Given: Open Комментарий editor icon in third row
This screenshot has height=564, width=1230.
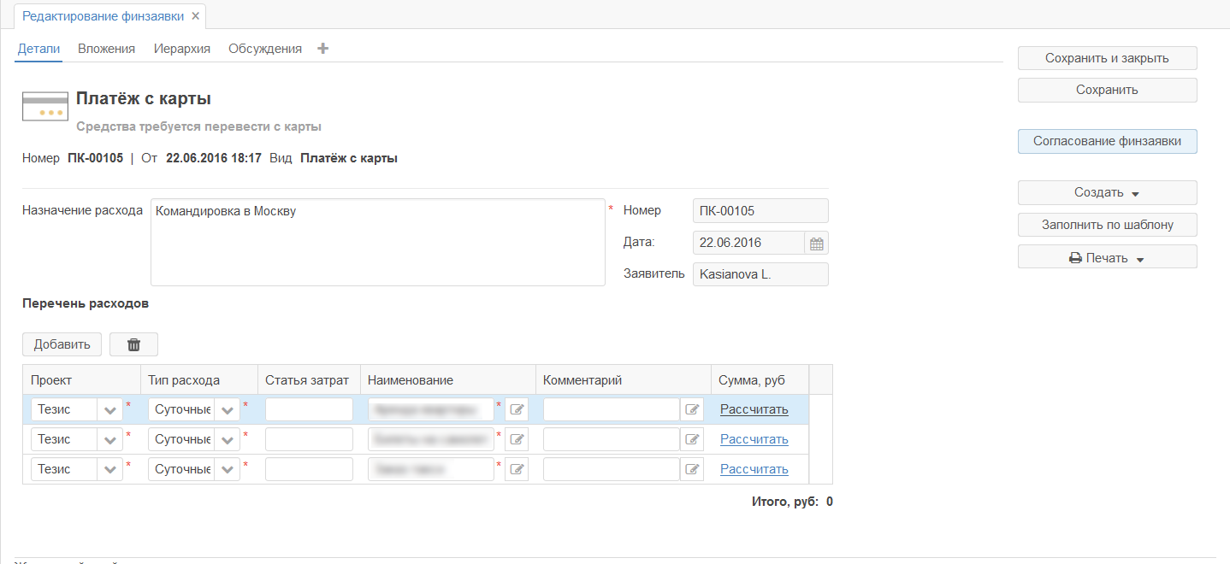Looking at the screenshot, I should coord(692,469).
